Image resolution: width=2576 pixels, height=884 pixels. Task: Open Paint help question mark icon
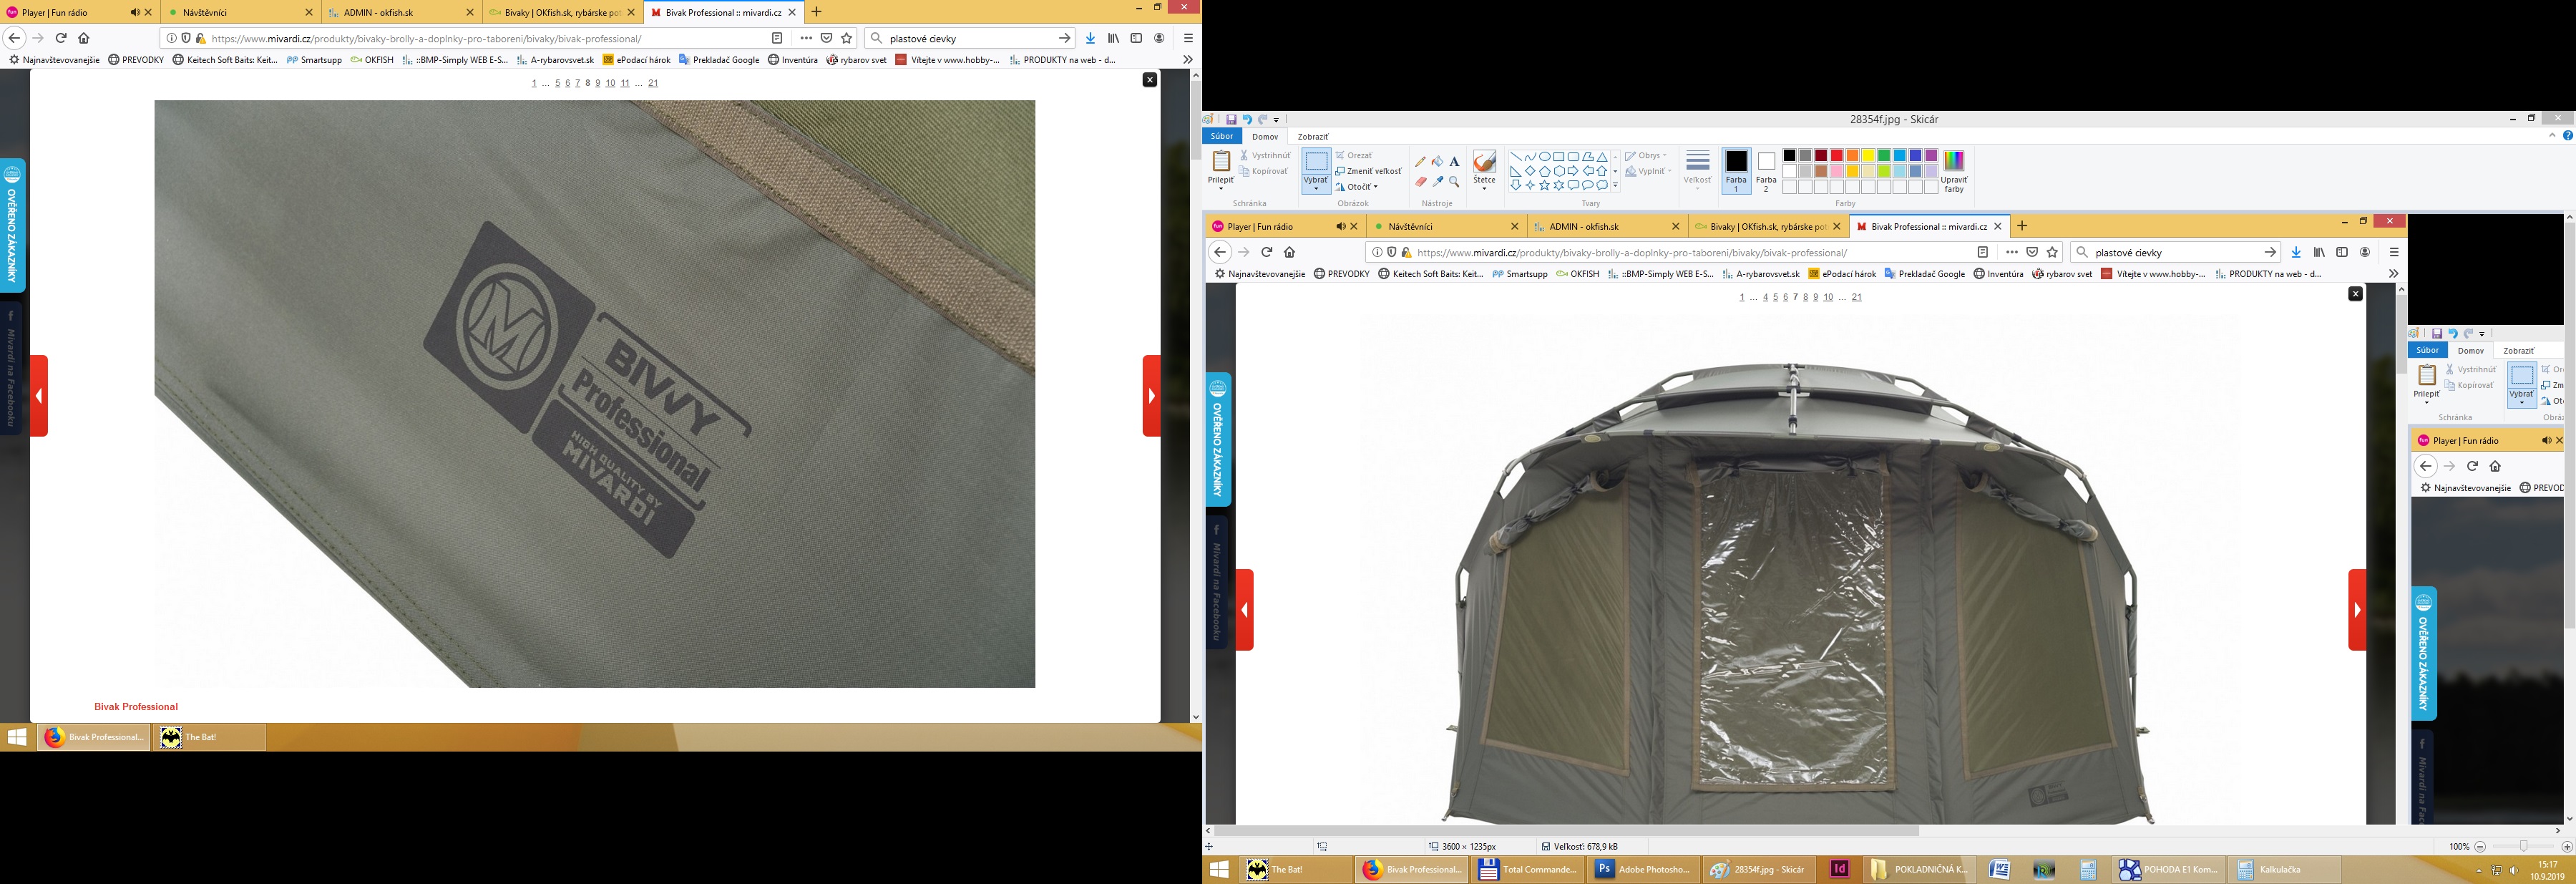[2567, 136]
